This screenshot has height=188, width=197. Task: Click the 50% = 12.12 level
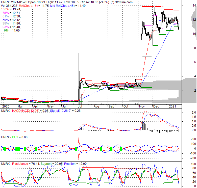click(x=11, y=20)
